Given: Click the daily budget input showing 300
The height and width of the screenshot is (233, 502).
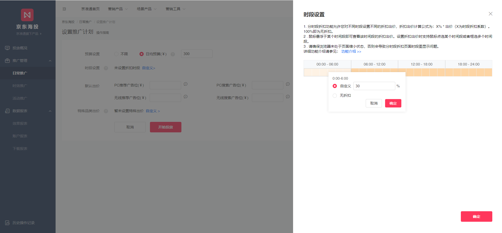Looking at the screenshot, I should (x=197, y=54).
